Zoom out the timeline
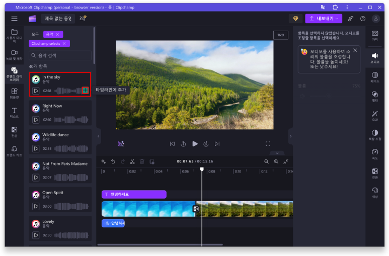Image resolution: width=389 pixels, height=256 pixels. click(x=266, y=162)
